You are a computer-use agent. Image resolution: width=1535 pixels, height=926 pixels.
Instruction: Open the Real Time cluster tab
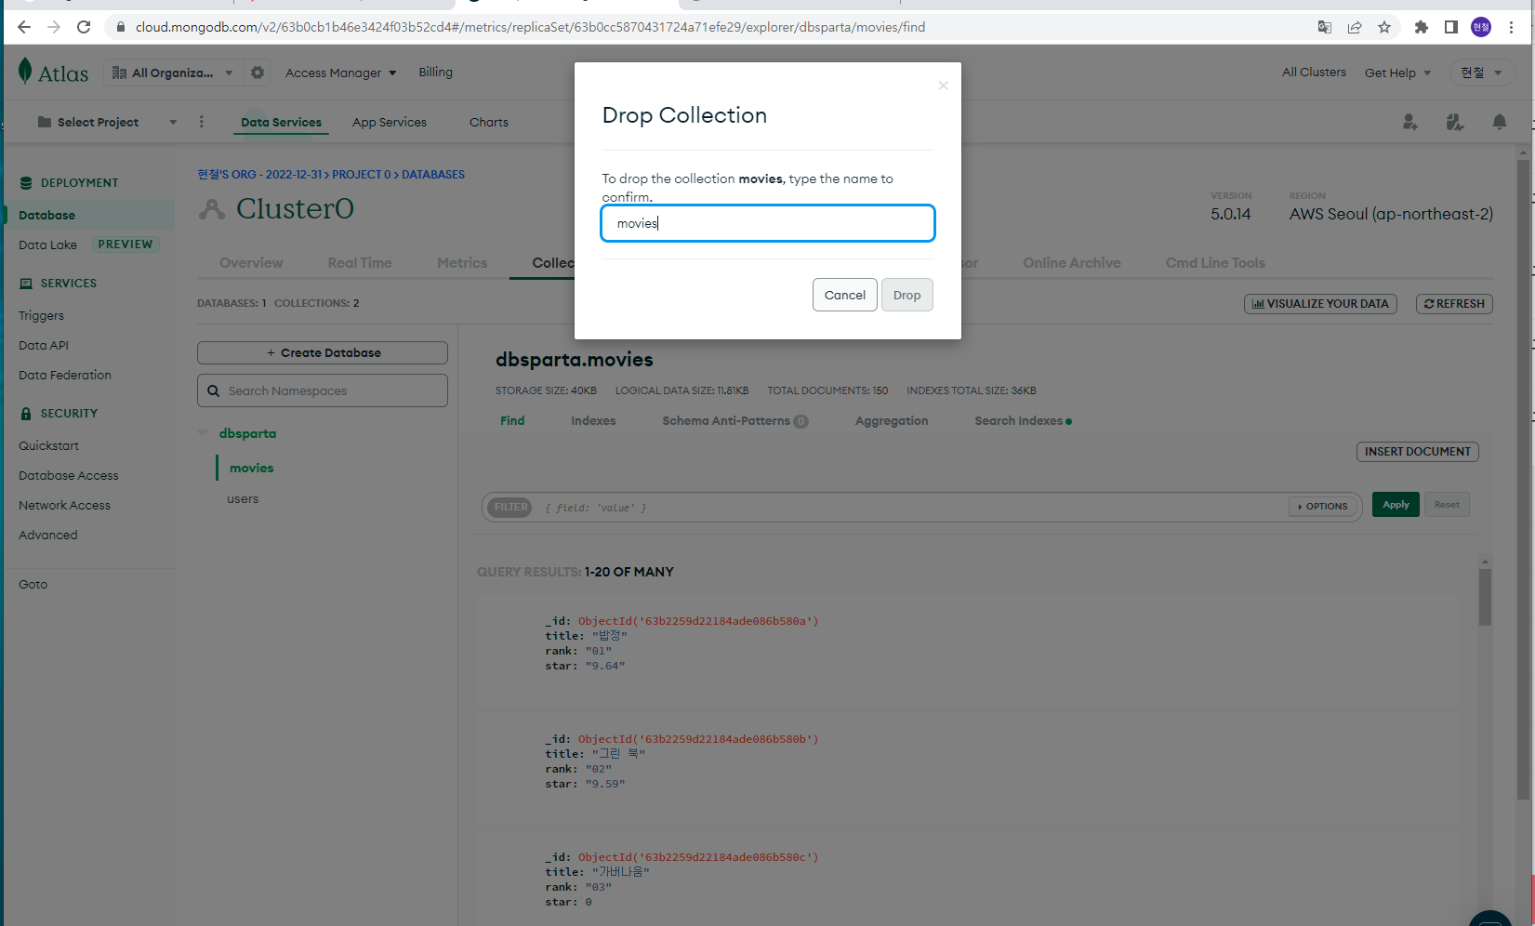tap(360, 263)
